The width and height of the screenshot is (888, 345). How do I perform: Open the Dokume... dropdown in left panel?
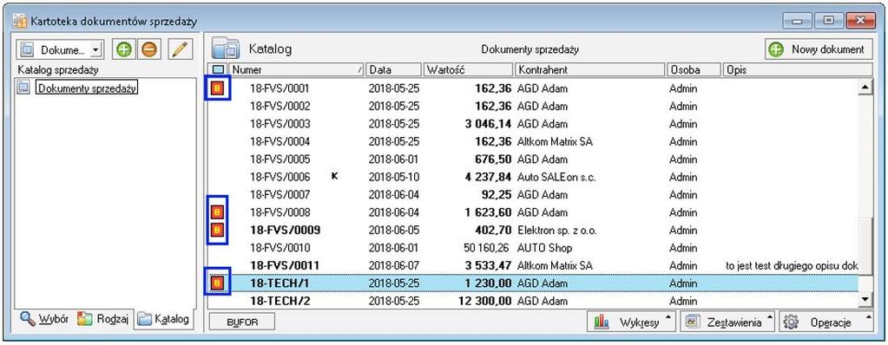coord(95,49)
